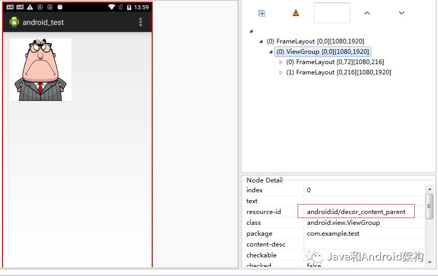Select class value android.view.ViewGroup

coord(343,222)
